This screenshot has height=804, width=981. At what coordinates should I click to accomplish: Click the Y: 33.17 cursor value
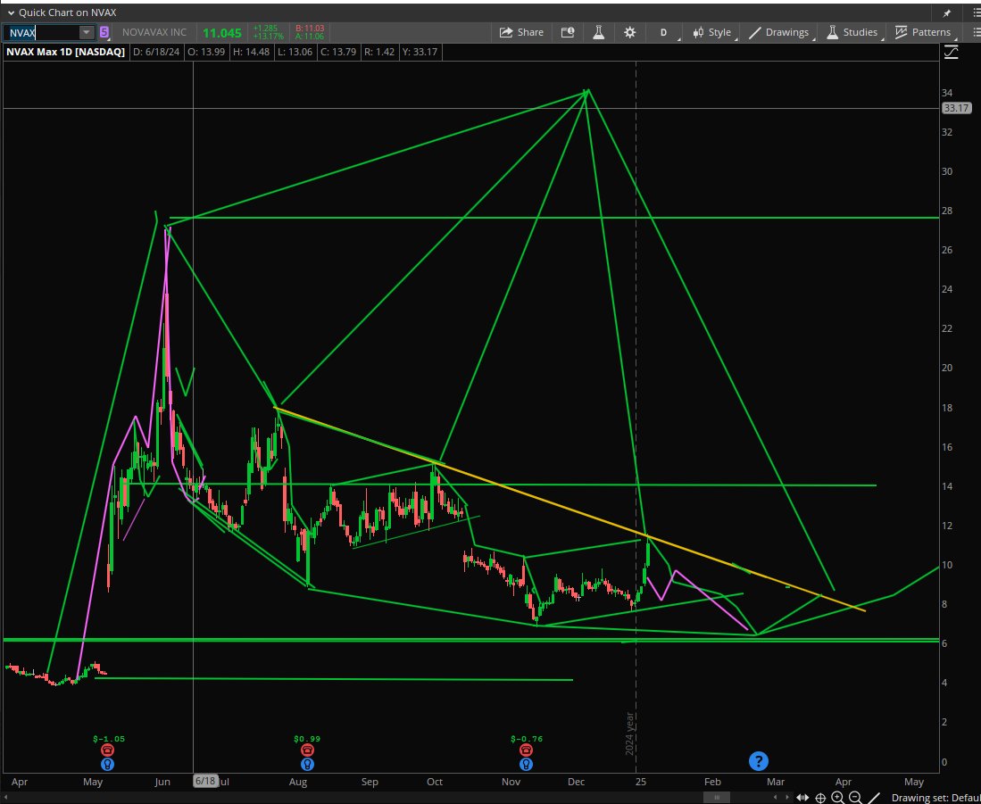[x=420, y=52]
